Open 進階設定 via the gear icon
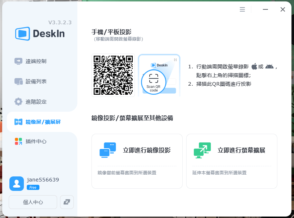Image resolution: width=294 pixels, height=218 pixels. (18, 102)
